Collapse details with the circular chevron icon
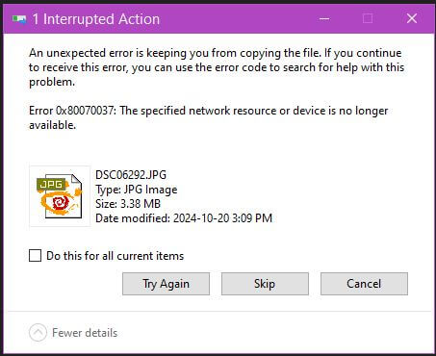This screenshot has height=356, width=436. click(38, 333)
